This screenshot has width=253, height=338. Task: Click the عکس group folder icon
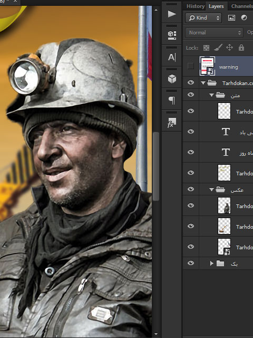coord(220,190)
